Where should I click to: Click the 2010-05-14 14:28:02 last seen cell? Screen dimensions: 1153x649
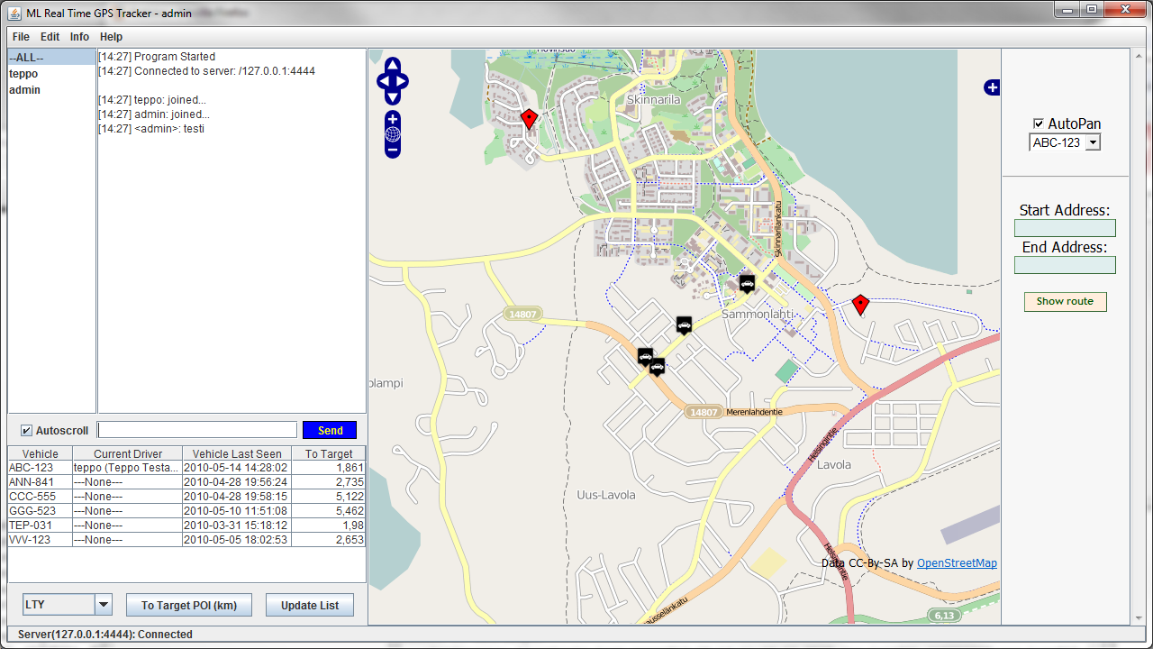(x=237, y=468)
